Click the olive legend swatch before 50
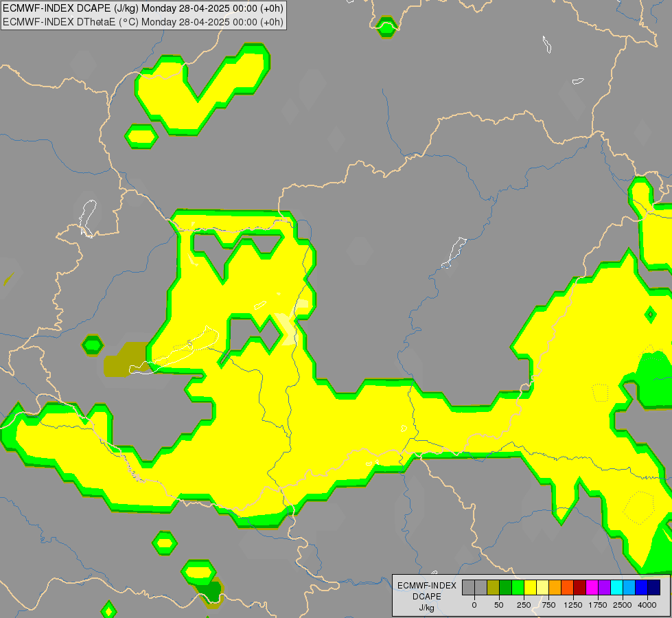 494,587
